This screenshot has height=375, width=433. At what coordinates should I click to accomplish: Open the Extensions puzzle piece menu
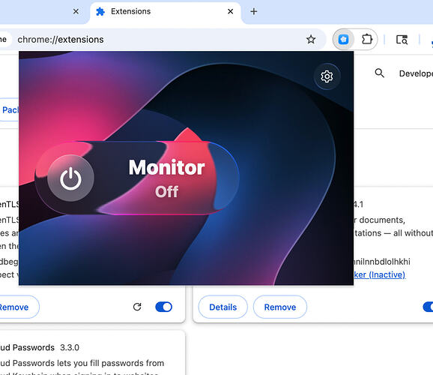click(x=367, y=39)
